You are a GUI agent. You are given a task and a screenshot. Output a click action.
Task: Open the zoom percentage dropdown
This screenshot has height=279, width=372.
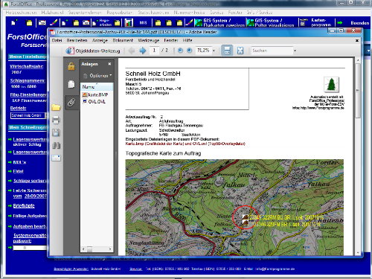[214, 51]
